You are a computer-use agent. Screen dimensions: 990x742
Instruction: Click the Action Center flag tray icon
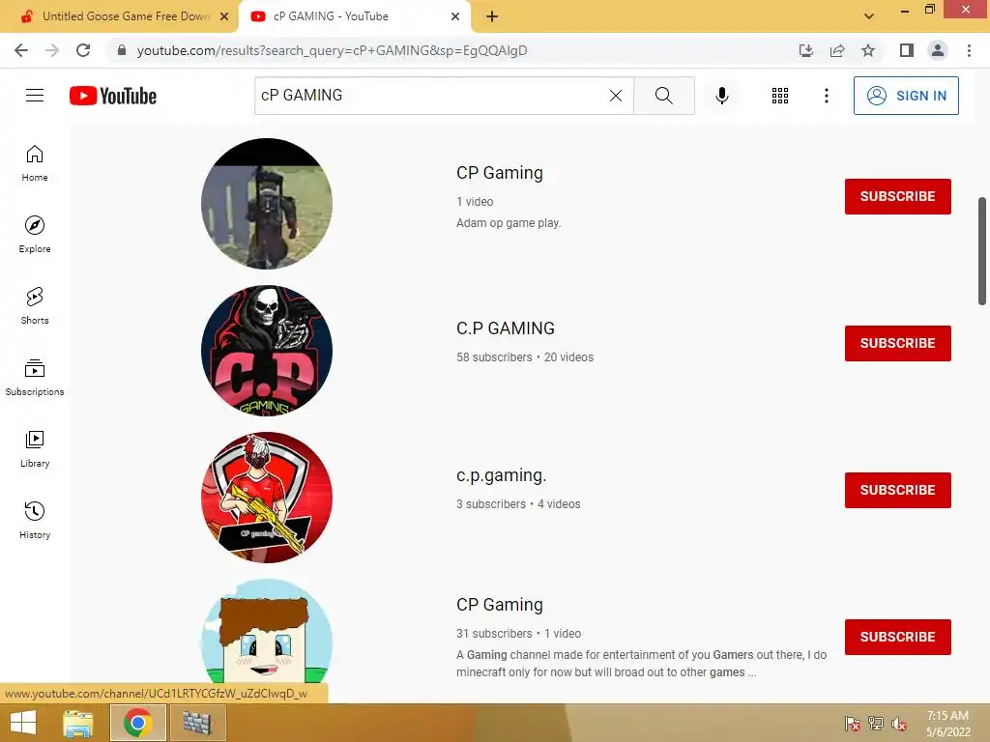(853, 723)
